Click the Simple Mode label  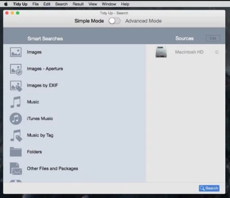[x=89, y=21]
